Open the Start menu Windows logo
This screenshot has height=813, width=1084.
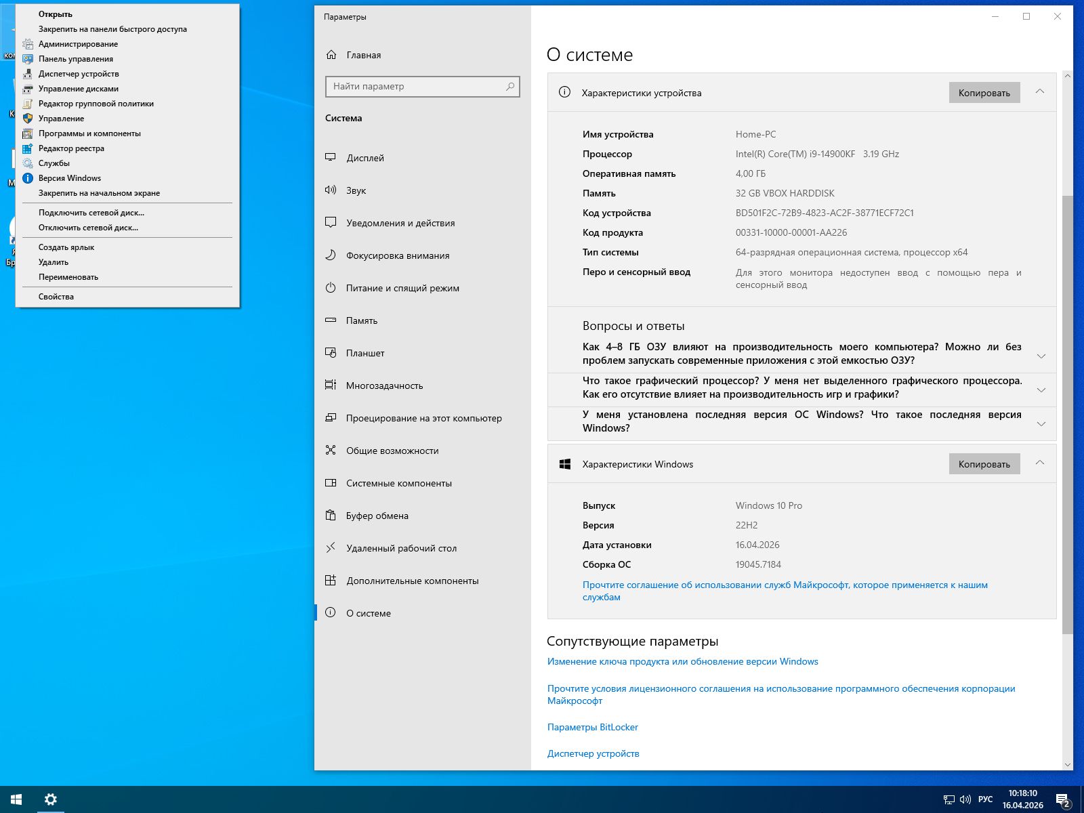(16, 799)
